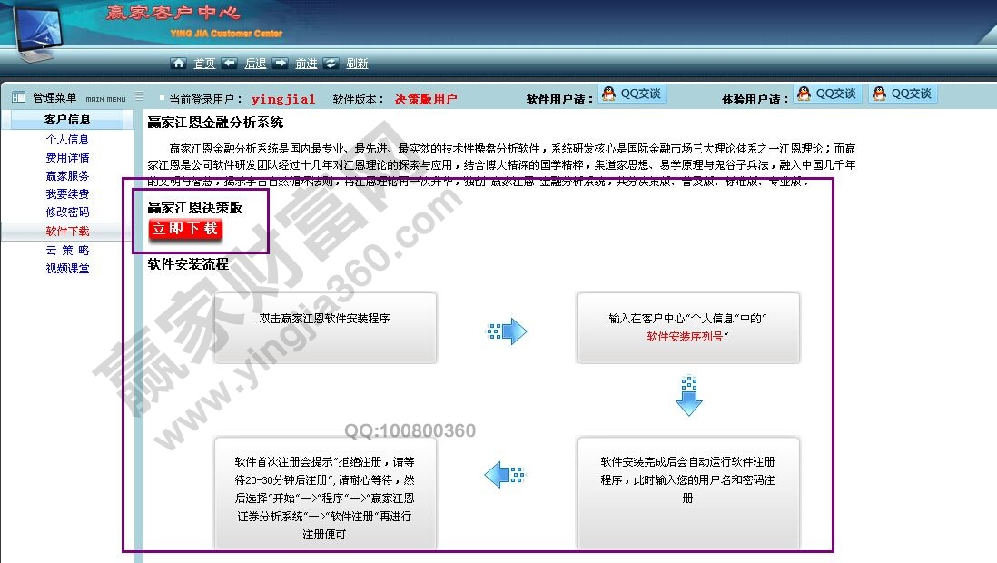Collapse the menu using the hamburger lines icon

click(138, 94)
